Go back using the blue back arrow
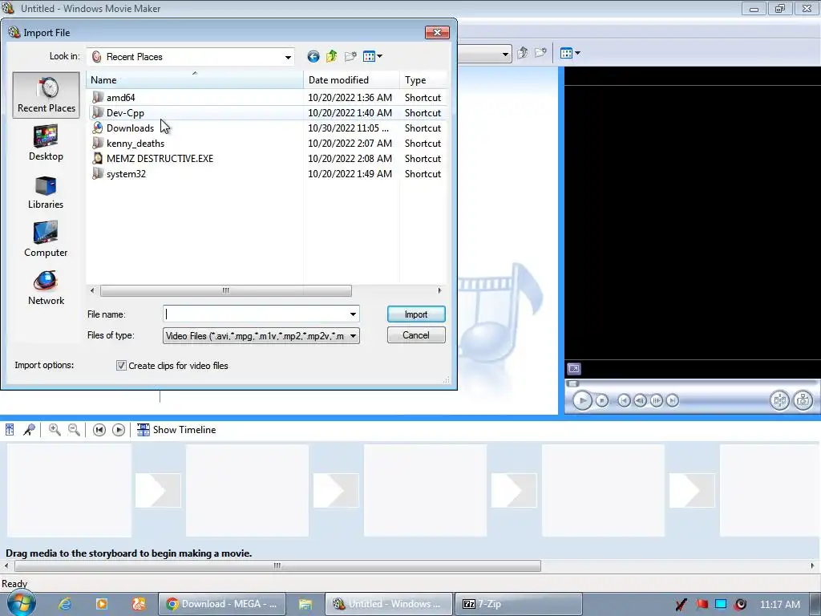The image size is (821, 616). tap(313, 57)
